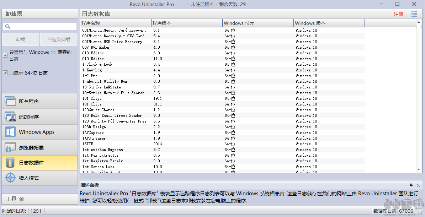
Task: Toggle 只显示与 Windows 11 兼容的日志 checkbox
Action: tap(5, 55)
